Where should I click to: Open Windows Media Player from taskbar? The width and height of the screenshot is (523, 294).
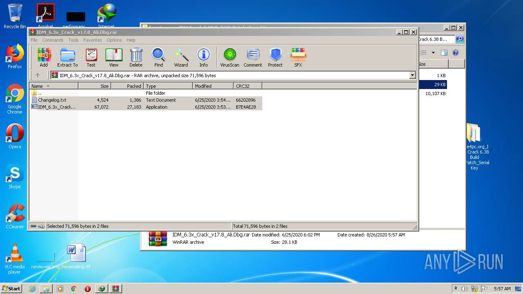point(60,289)
